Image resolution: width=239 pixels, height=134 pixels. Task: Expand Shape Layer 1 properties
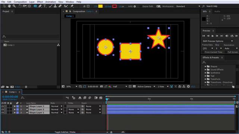coord(15,112)
